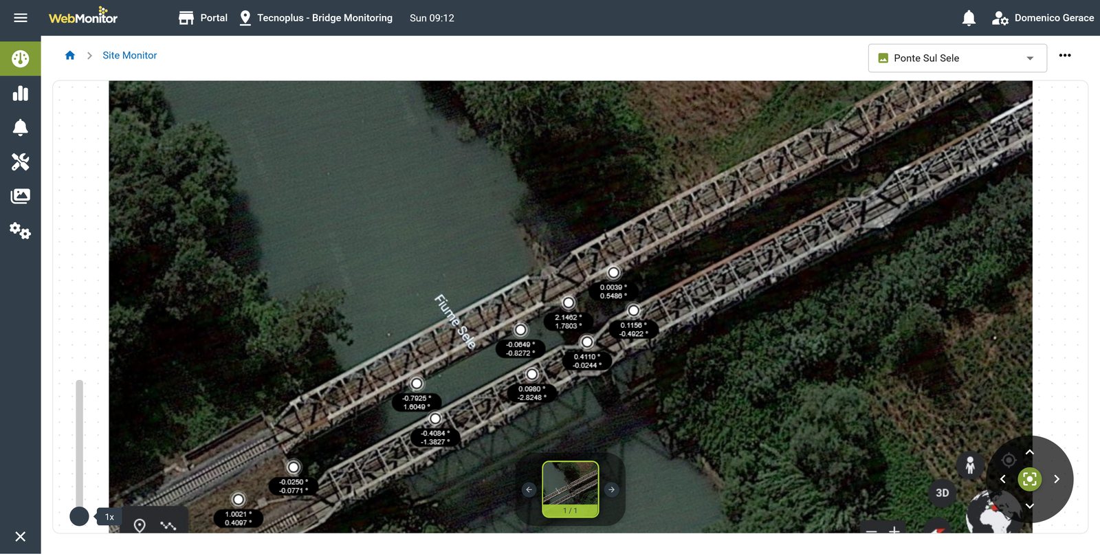The image size is (1100, 554).
Task: Click the Fiume Sele river label
Action: (x=455, y=322)
